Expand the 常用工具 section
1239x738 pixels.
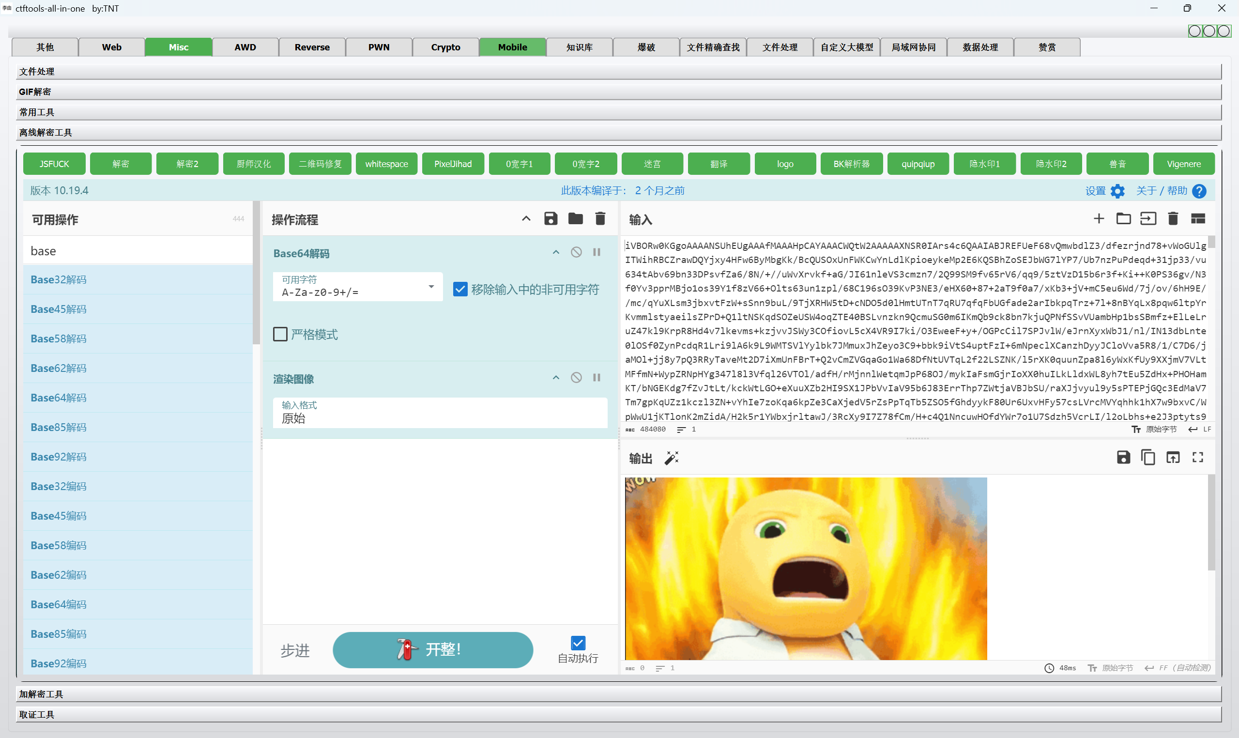[618, 112]
